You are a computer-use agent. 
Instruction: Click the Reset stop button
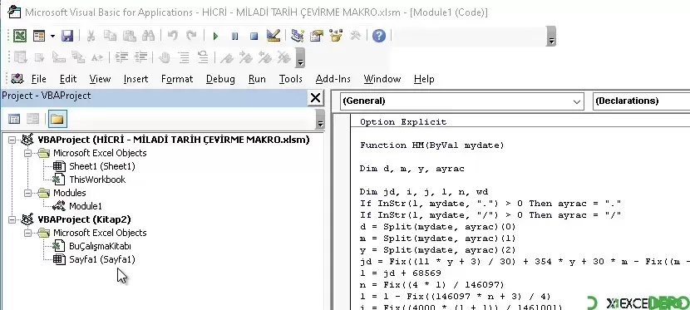(254, 36)
